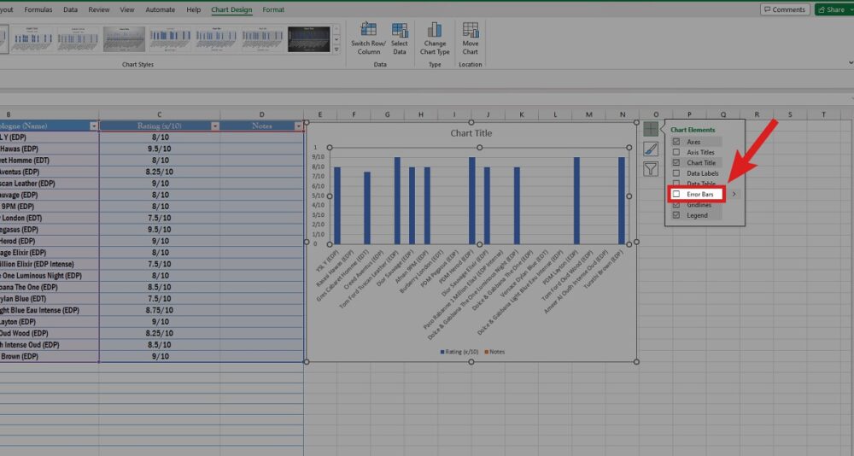Tick the Axis Titles checkbox
The height and width of the screenshot is (456, 854).
676,152
